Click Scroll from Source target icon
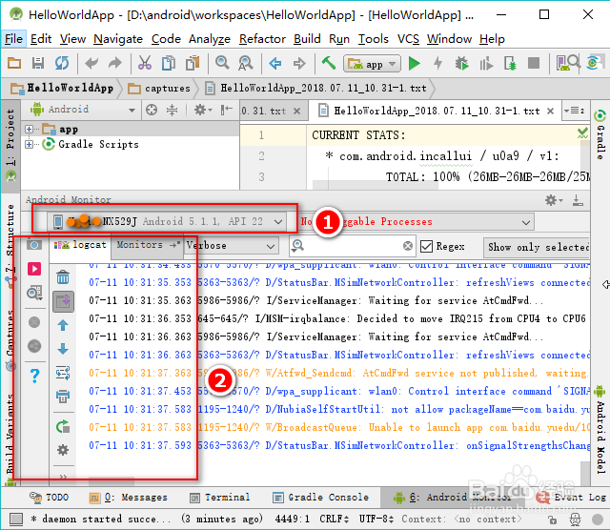The image size is (610, 530). 152,110
